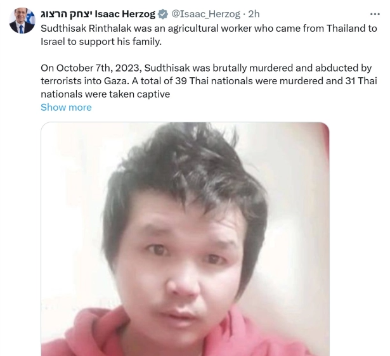Click the Isaac Herzog display name
Image resolution: width=390 pixels, height=356 pixels.
click(x=98, y=14)
